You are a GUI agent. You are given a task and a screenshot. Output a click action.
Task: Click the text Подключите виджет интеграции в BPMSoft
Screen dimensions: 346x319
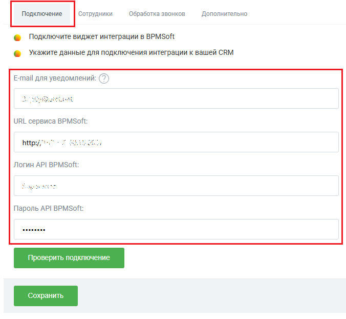tap(102, 36)
